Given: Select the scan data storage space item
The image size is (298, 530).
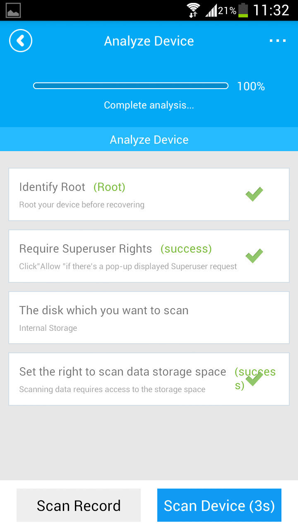Looking at the screenshot, I should pyautogui.click(x=149, y=379).
